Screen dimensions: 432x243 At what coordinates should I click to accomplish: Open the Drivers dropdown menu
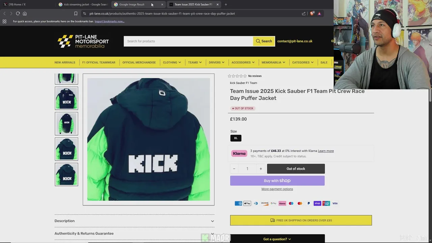[216, 62]
